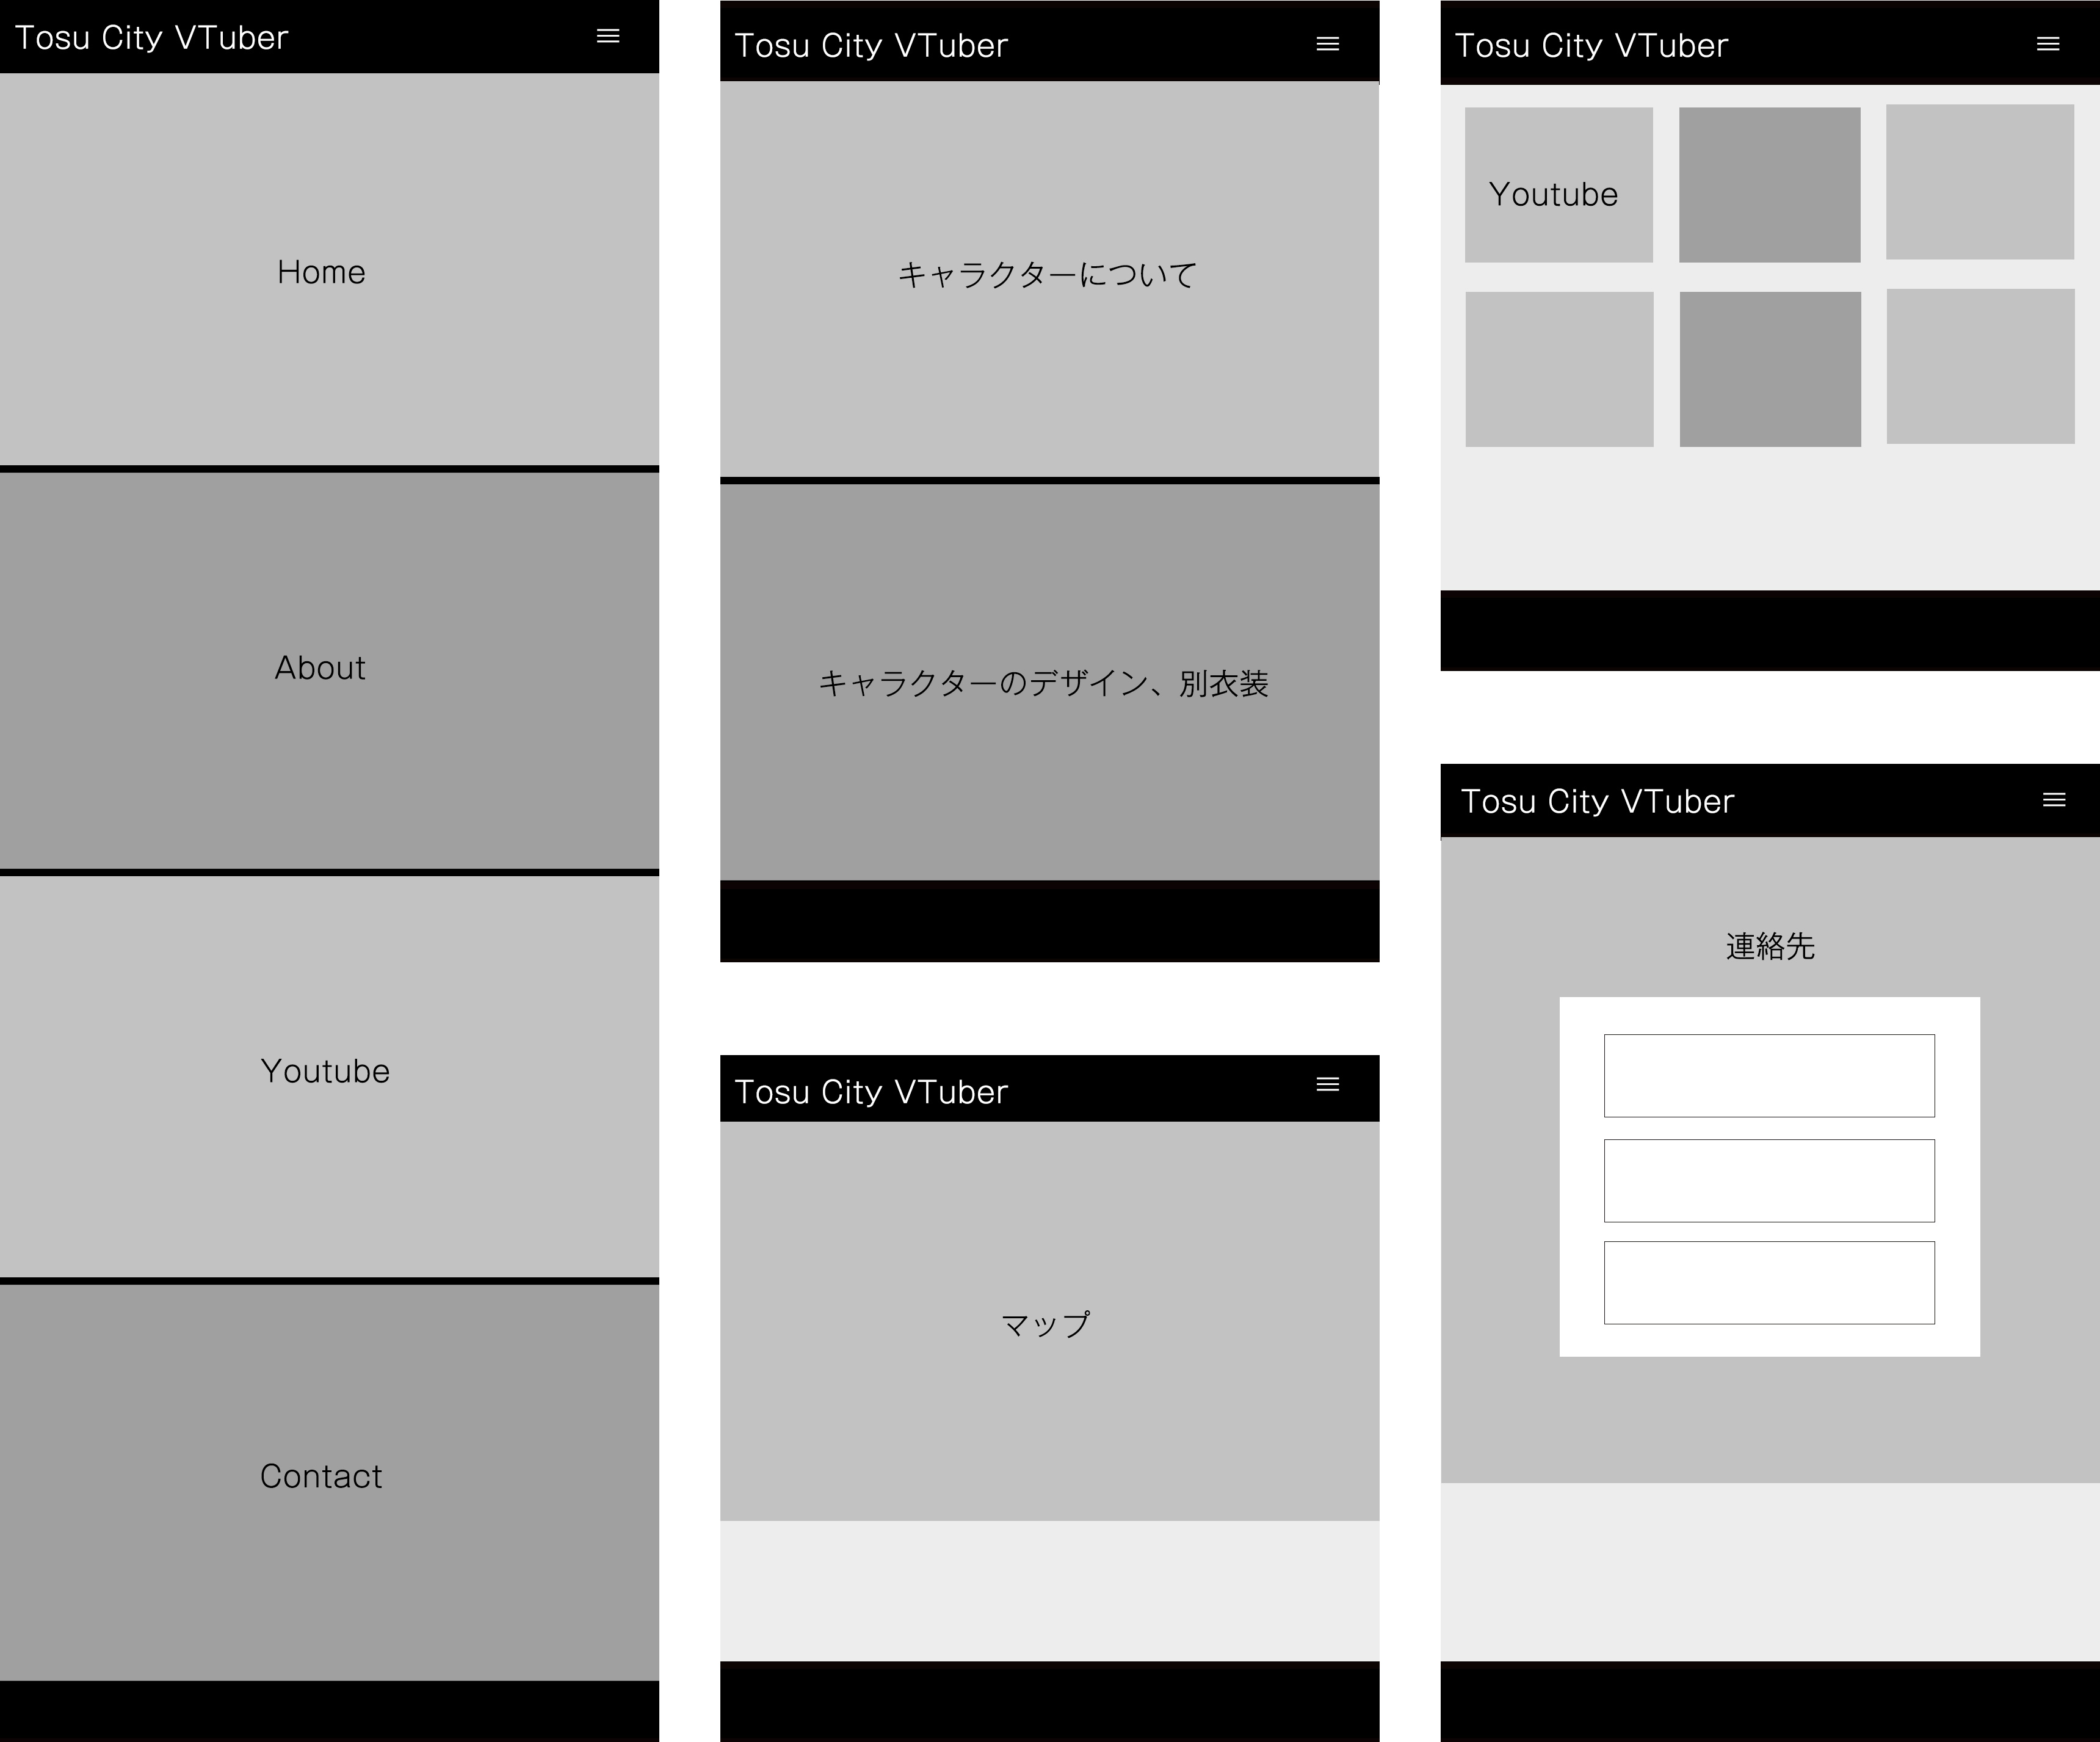
Task: Open the hamburger menu on the Home navigation screen
Action: pyautogui.click(x=608, y=35)
